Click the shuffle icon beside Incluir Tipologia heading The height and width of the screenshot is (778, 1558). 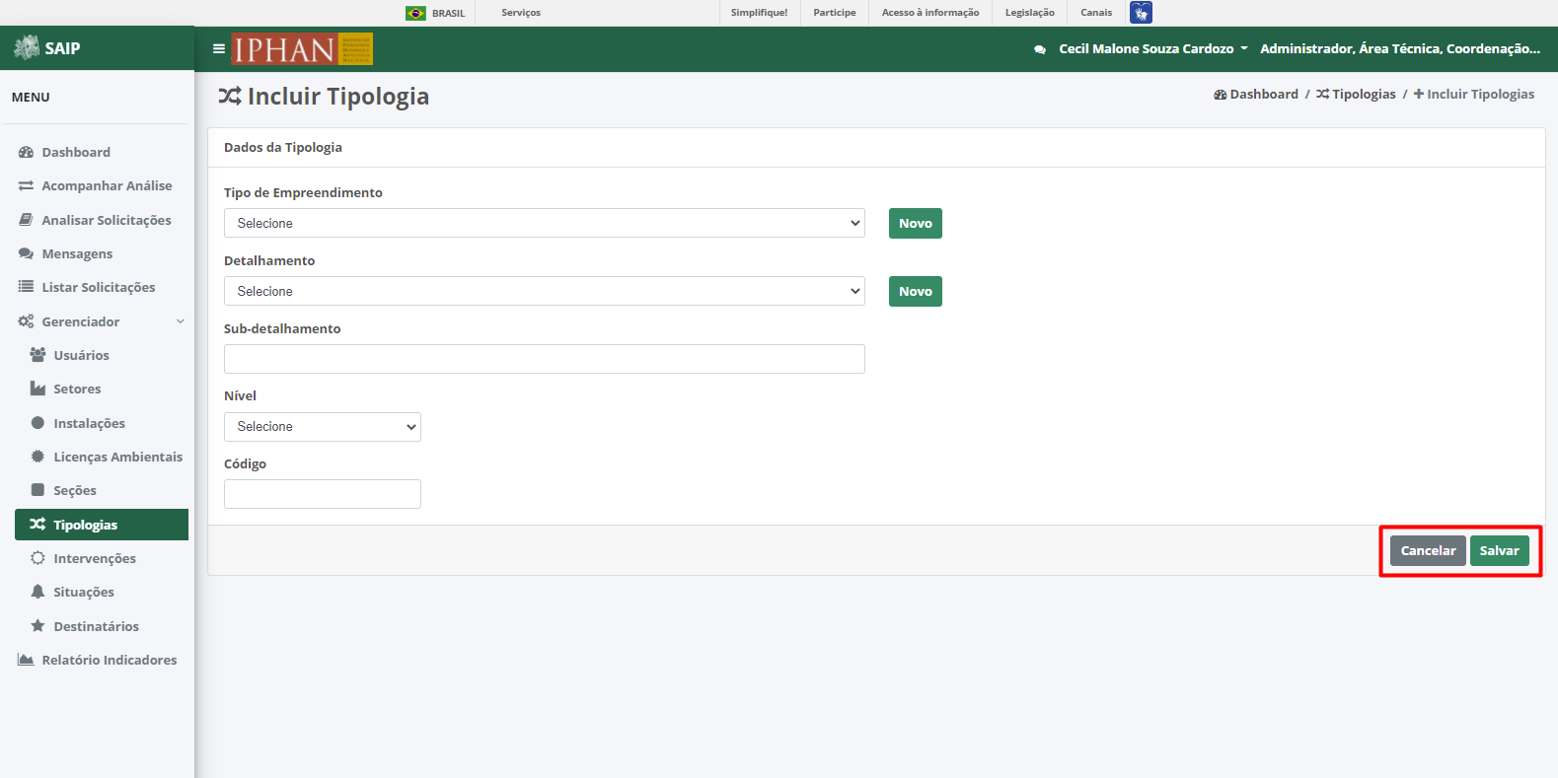(230, 96)
